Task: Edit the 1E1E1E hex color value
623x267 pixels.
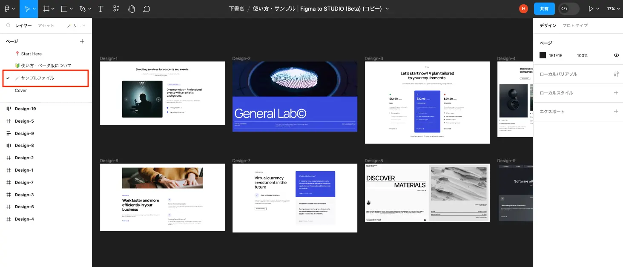Action: click(556, 55)
